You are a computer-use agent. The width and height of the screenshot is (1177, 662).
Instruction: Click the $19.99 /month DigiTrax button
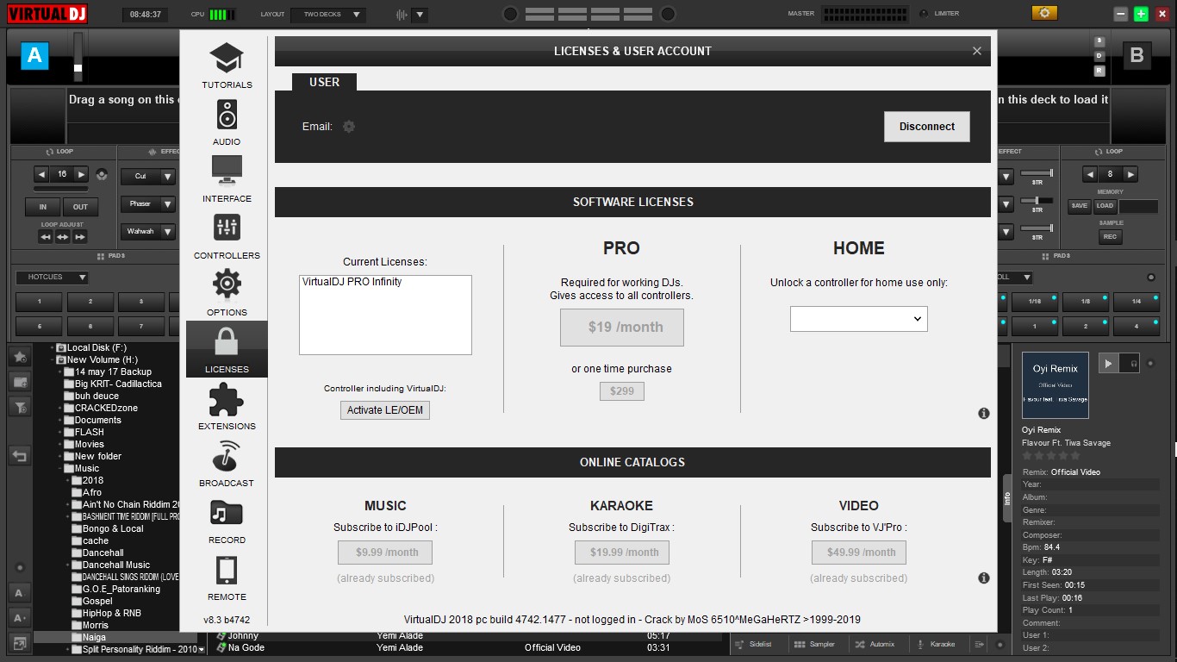621,553
